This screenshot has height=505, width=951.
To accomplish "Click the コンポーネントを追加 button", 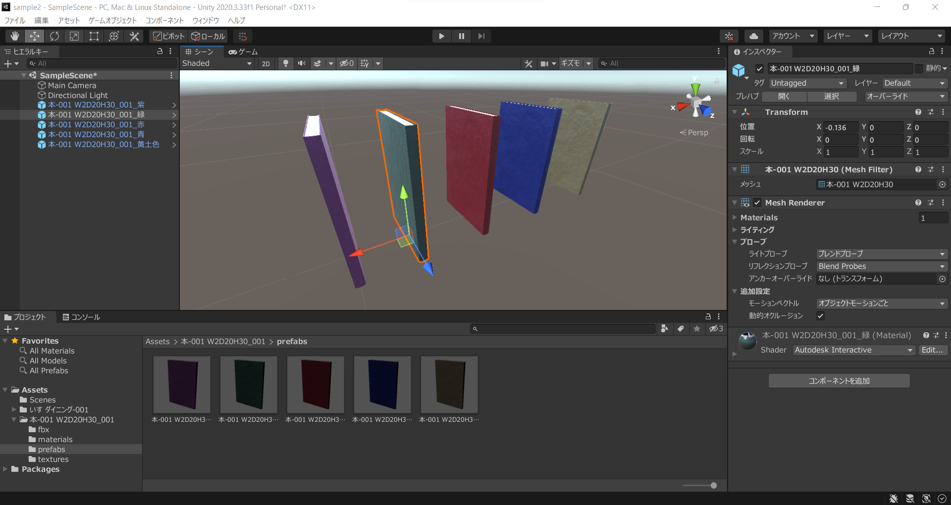I will point(839,380).
